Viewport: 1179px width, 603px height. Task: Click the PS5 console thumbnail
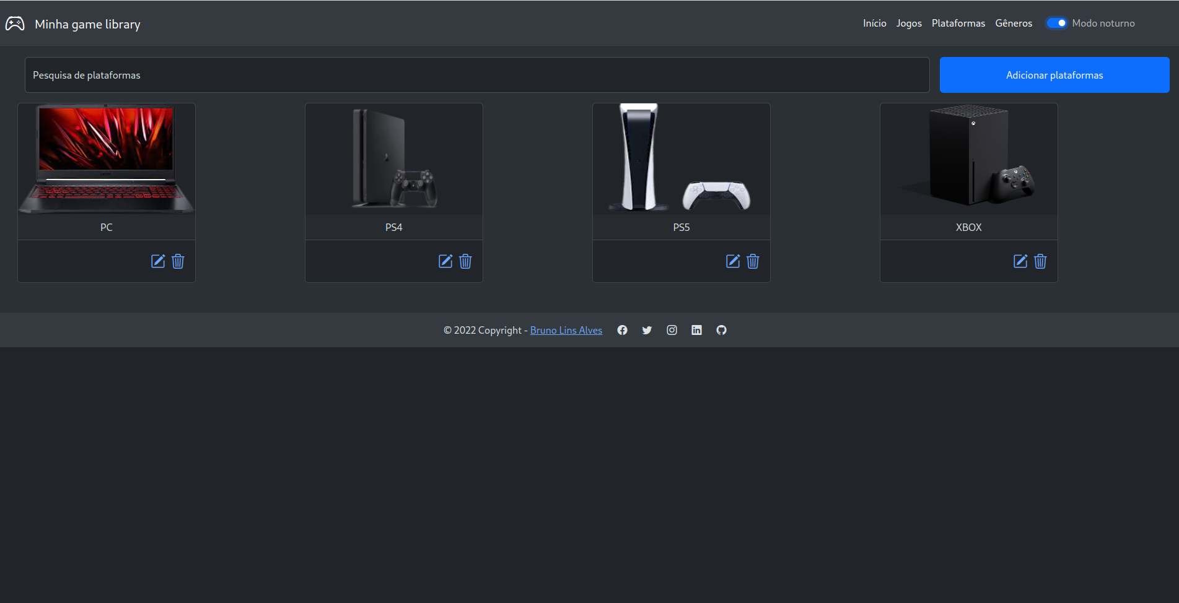point(682,159)
